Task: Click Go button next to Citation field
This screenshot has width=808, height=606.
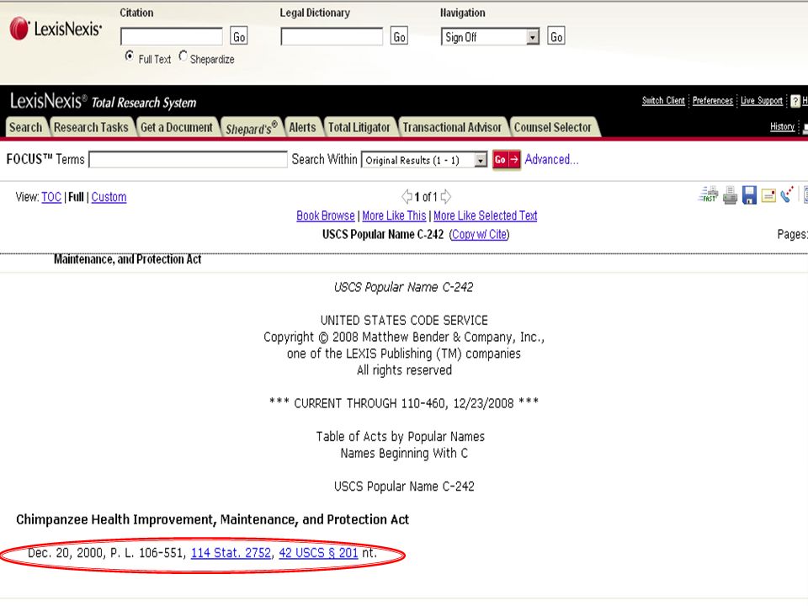Action: click(x=238, y=36)
